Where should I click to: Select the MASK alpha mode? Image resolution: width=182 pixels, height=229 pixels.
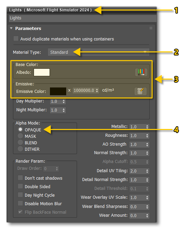point(20,136)
